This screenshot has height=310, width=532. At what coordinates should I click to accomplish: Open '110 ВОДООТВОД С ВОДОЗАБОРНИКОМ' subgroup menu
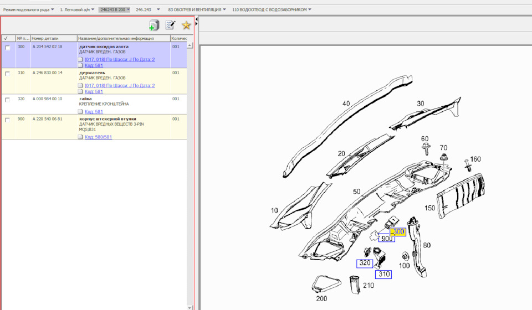tap(272, 9)
